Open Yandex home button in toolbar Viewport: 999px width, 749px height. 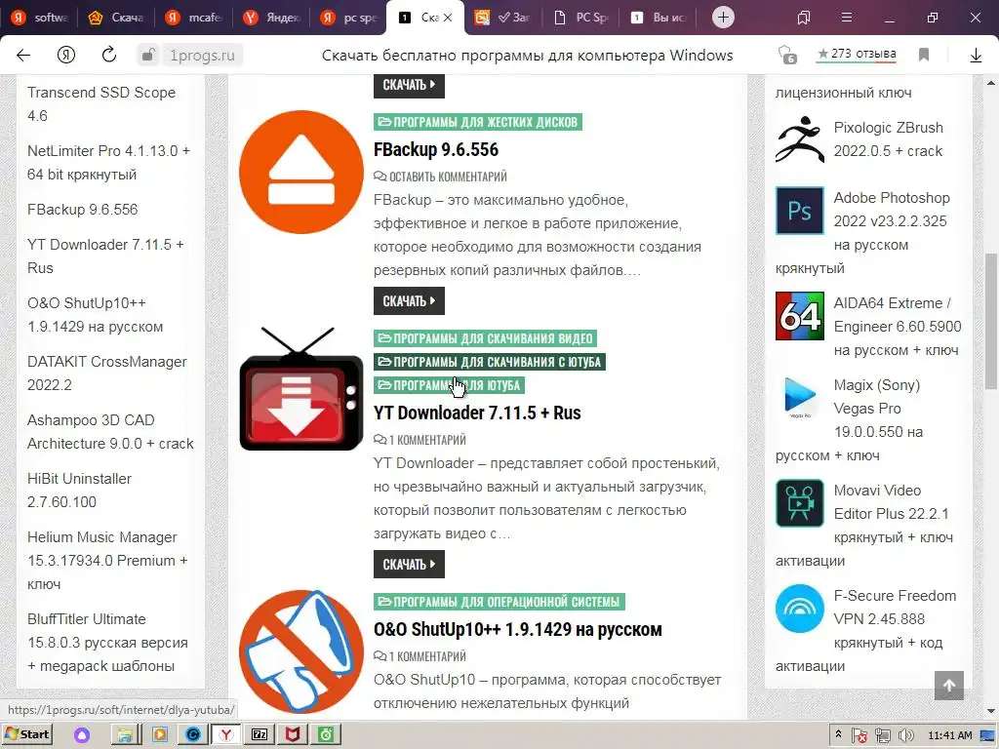pyautogui.click(x=66, y=56)
